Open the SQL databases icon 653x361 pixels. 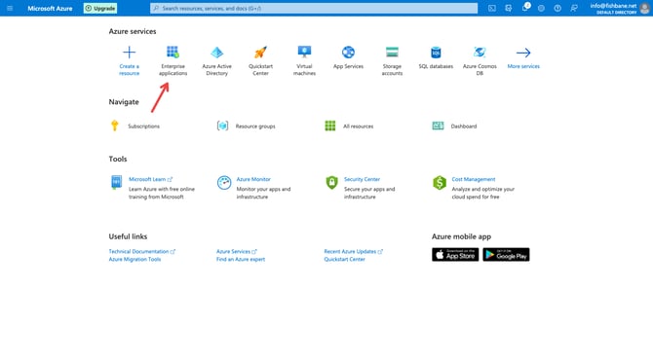(436, 53)
